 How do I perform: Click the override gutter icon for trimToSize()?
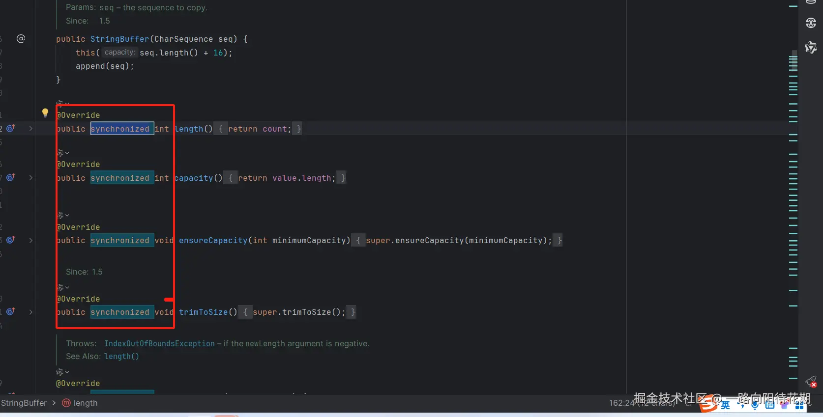[10, 311]
